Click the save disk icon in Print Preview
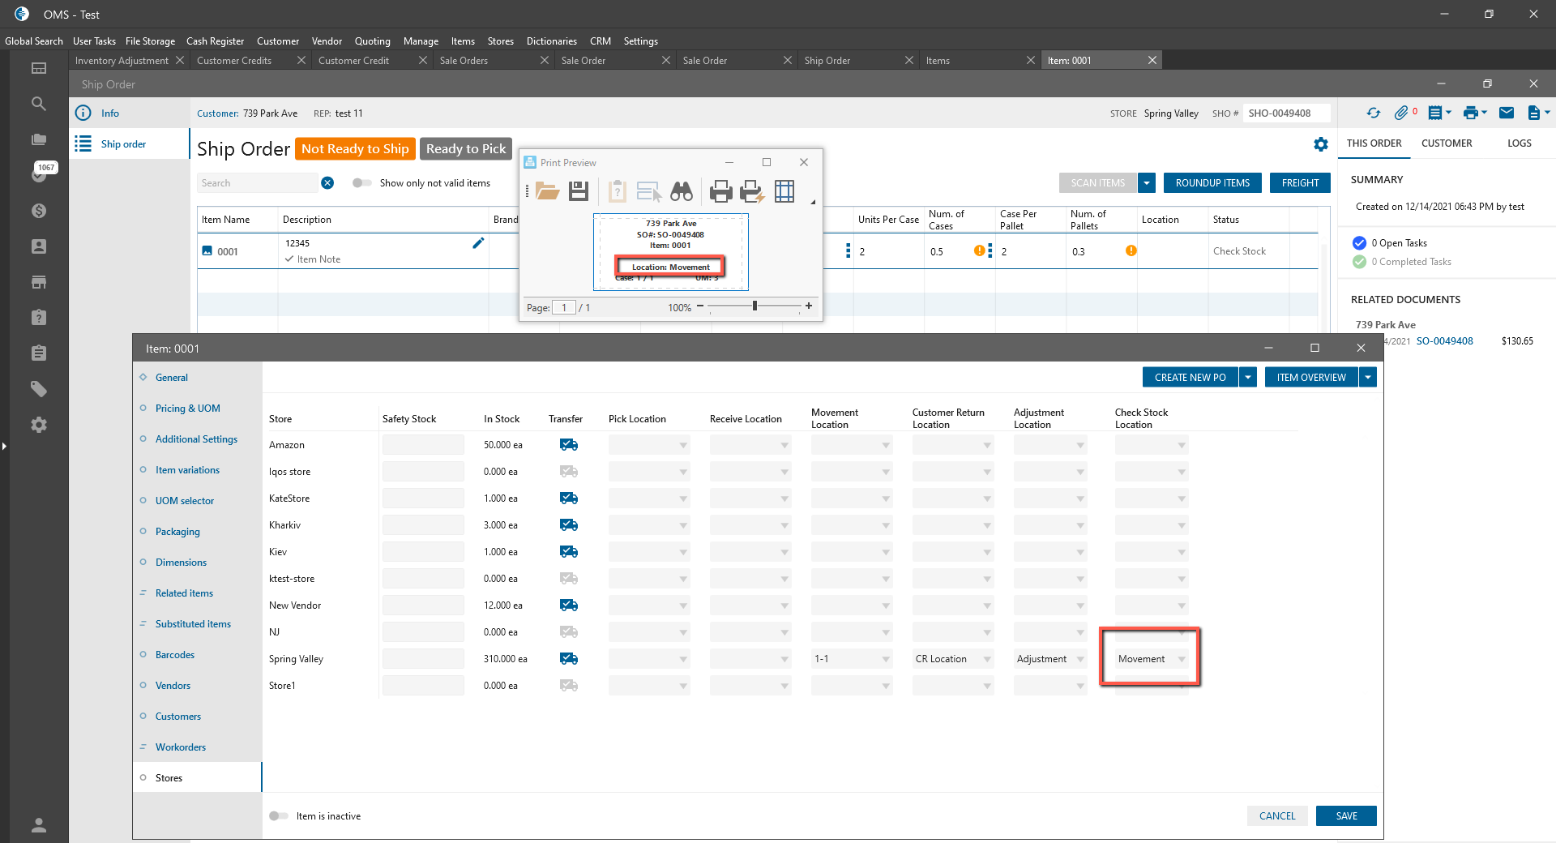This screenshot has width=1556, height=843. pos(579,191)
